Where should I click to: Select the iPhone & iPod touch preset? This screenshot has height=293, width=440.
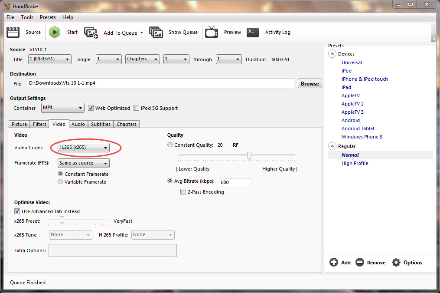pyautogui.click(x=365, y=79)
